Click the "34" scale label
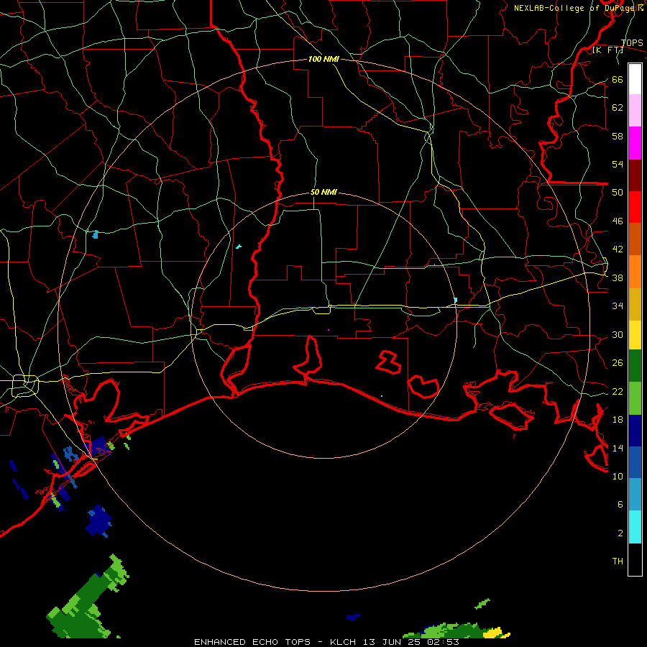Screen dimensions: 647x647 pos(618,306)
